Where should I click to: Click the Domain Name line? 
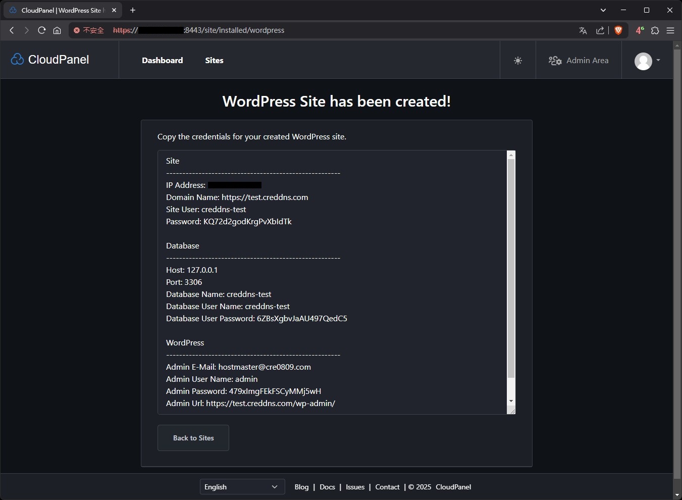tap(237, 197)
